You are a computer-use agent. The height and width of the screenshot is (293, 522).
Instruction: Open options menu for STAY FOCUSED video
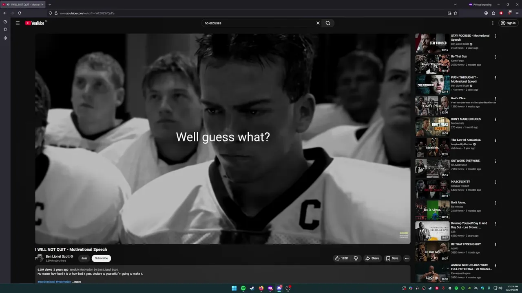(x=496, y=36)
